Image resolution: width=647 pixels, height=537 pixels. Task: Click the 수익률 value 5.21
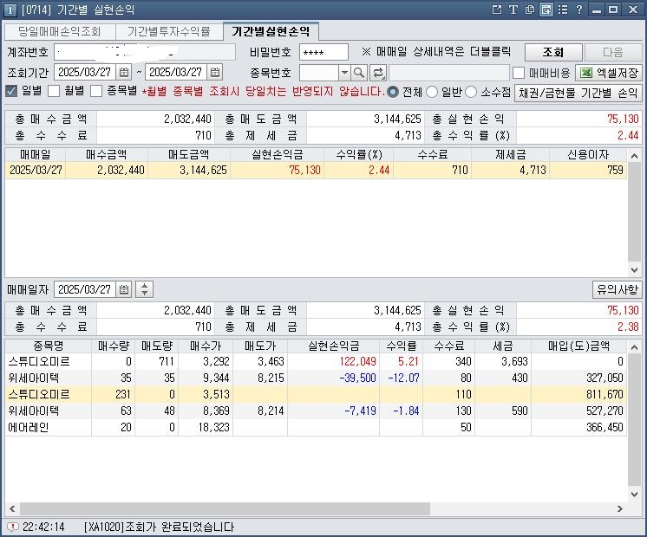[408, 361]
